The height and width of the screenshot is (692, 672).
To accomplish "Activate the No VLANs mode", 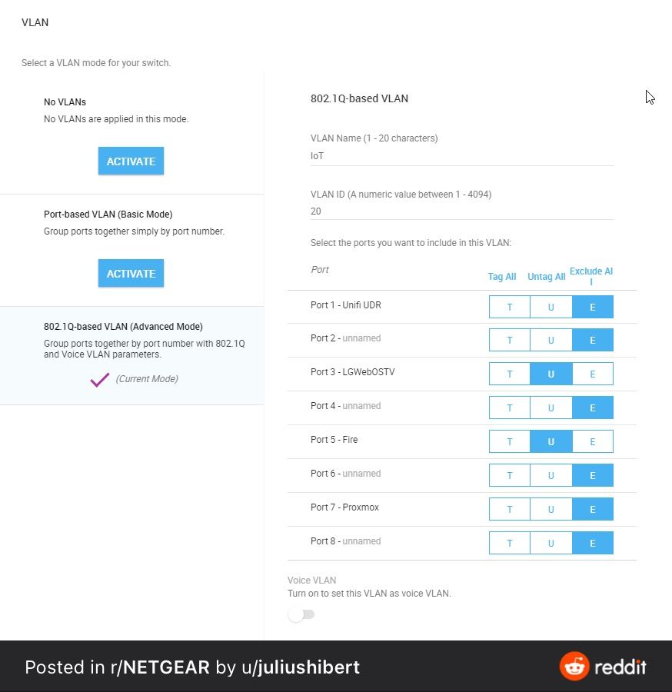I will [131, 161].
